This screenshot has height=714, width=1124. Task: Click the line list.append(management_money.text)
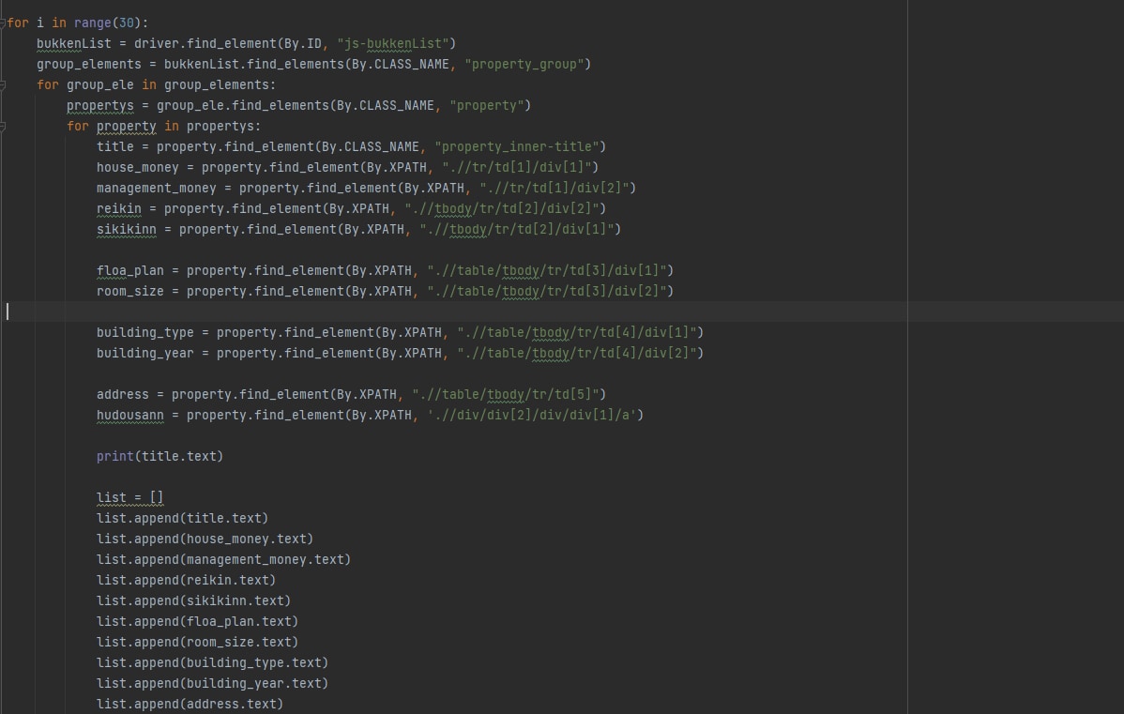click(223, 560)
